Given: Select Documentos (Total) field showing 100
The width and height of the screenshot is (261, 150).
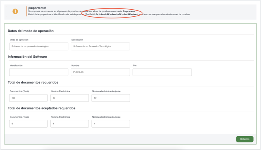Looking at the screenshot, I should pyautogui.click(x=28, y=98).
